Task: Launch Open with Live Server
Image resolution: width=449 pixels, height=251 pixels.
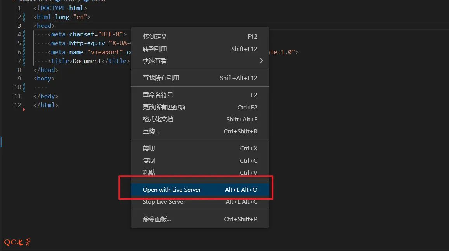Action: [x=172, y=190]
